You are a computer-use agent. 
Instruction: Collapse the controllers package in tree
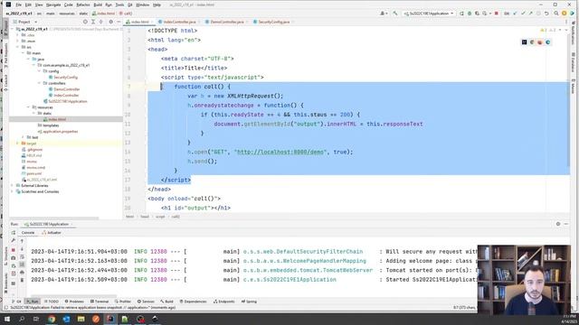(x=40, y=83)
